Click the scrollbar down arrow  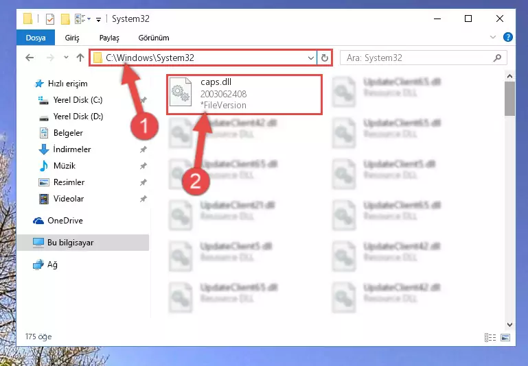509,325
